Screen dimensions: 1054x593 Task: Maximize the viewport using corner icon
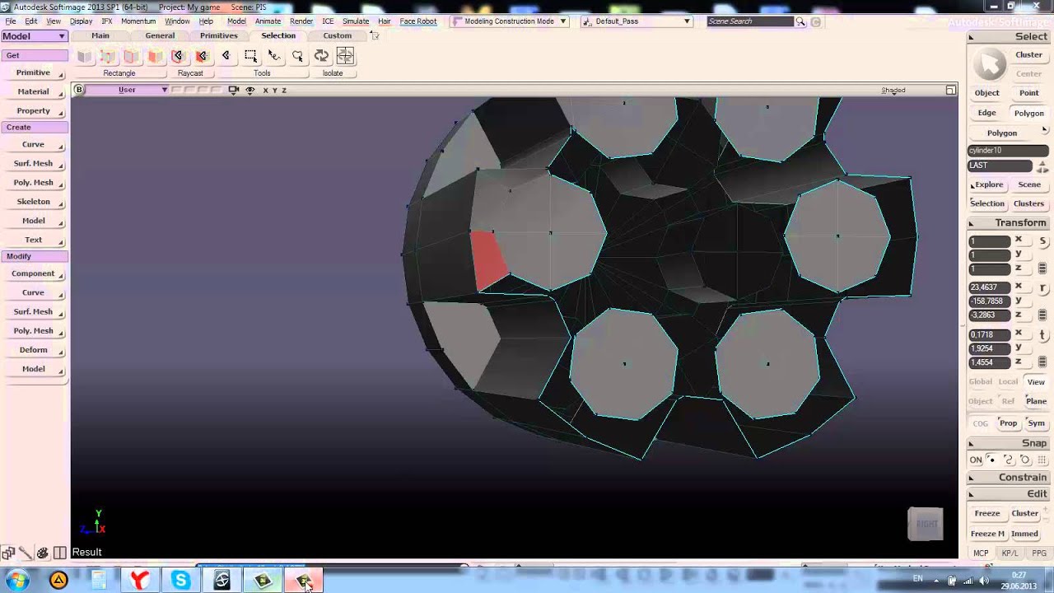click(x=951, y=90)
